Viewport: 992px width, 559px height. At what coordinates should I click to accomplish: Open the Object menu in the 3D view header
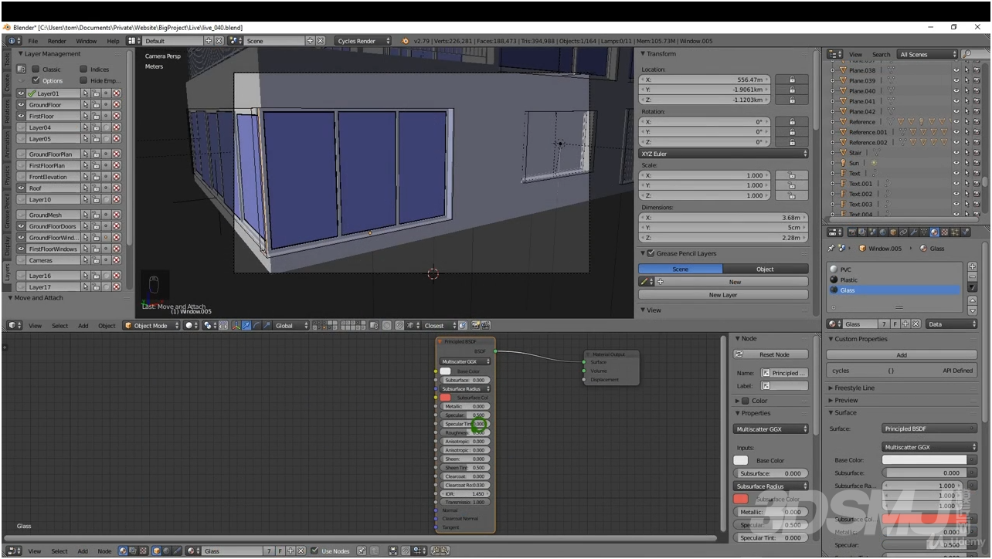click(107, 326)
